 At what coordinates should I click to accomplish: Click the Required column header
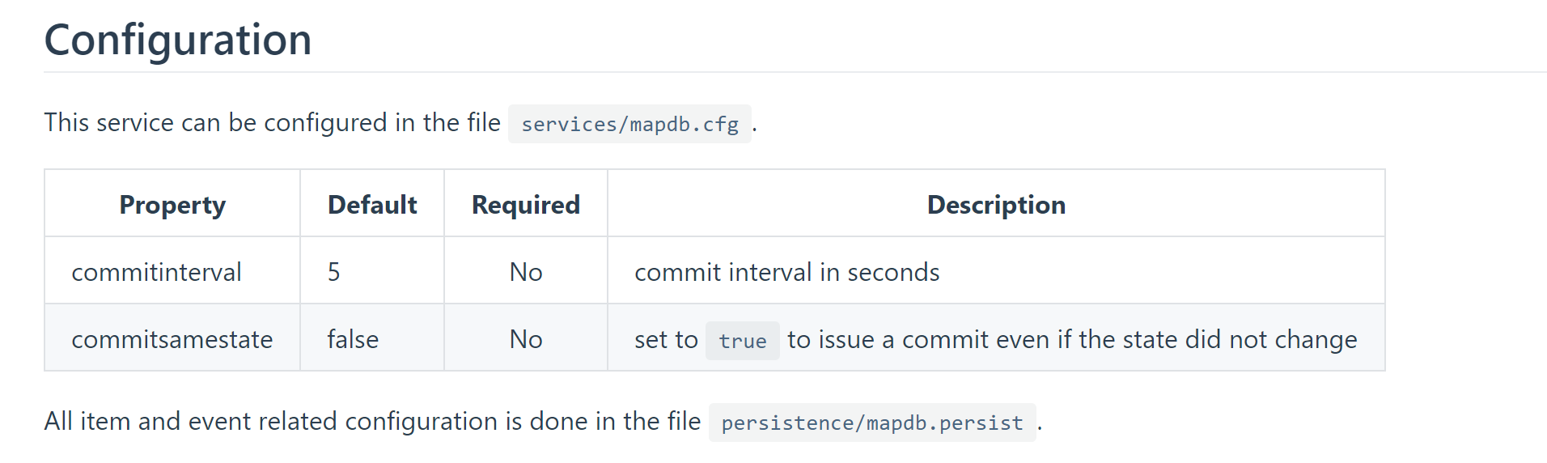(x=526, y=204)
